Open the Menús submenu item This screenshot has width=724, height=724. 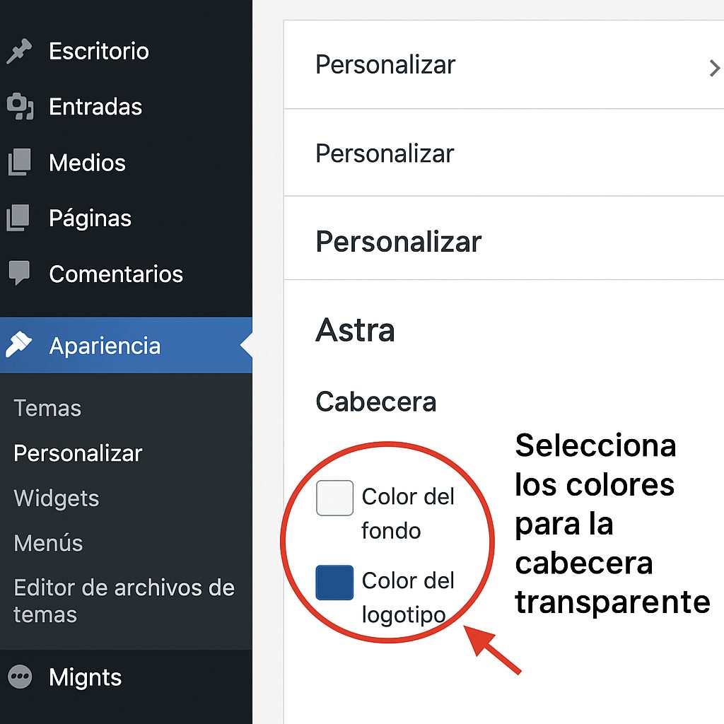[48, 543]
